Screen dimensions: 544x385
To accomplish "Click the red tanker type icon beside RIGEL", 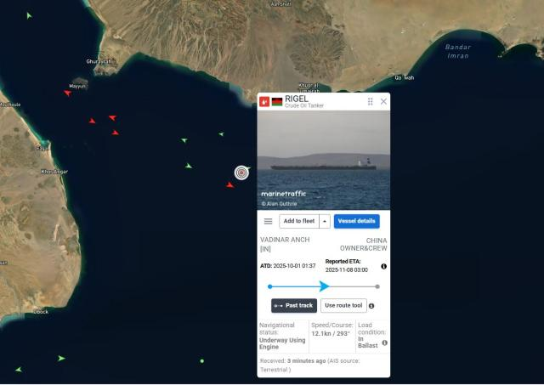I will click(x=264, y=102).
